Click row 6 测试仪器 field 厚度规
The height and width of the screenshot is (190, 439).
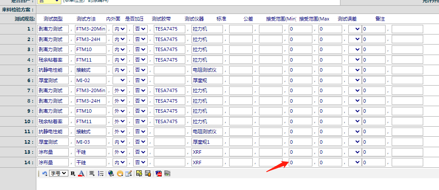(207, 80)
